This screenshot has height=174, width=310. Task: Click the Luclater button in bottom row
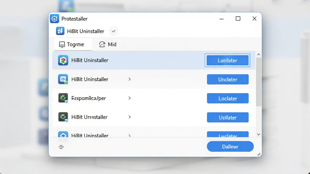[x=228, y=134]
